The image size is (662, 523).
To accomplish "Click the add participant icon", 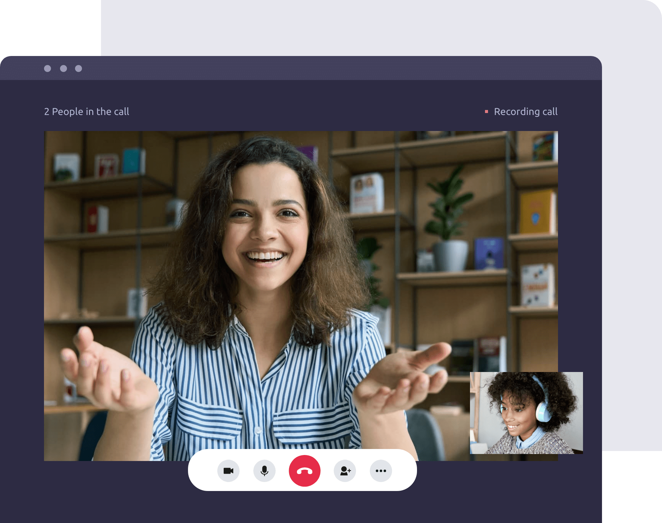I will (x=345, y=471).
